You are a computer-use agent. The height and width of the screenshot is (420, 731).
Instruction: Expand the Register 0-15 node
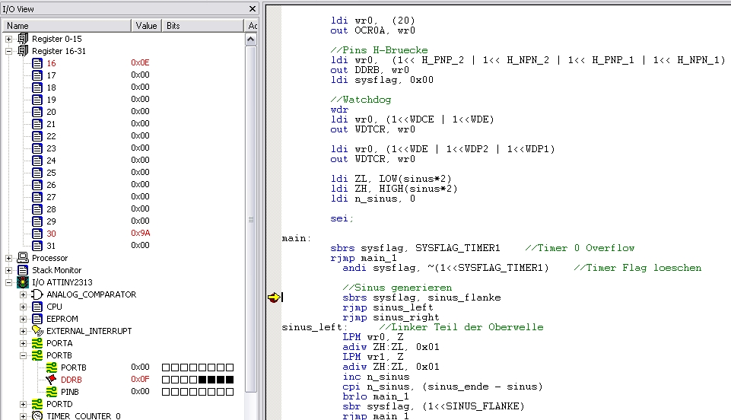pos(8,39)
